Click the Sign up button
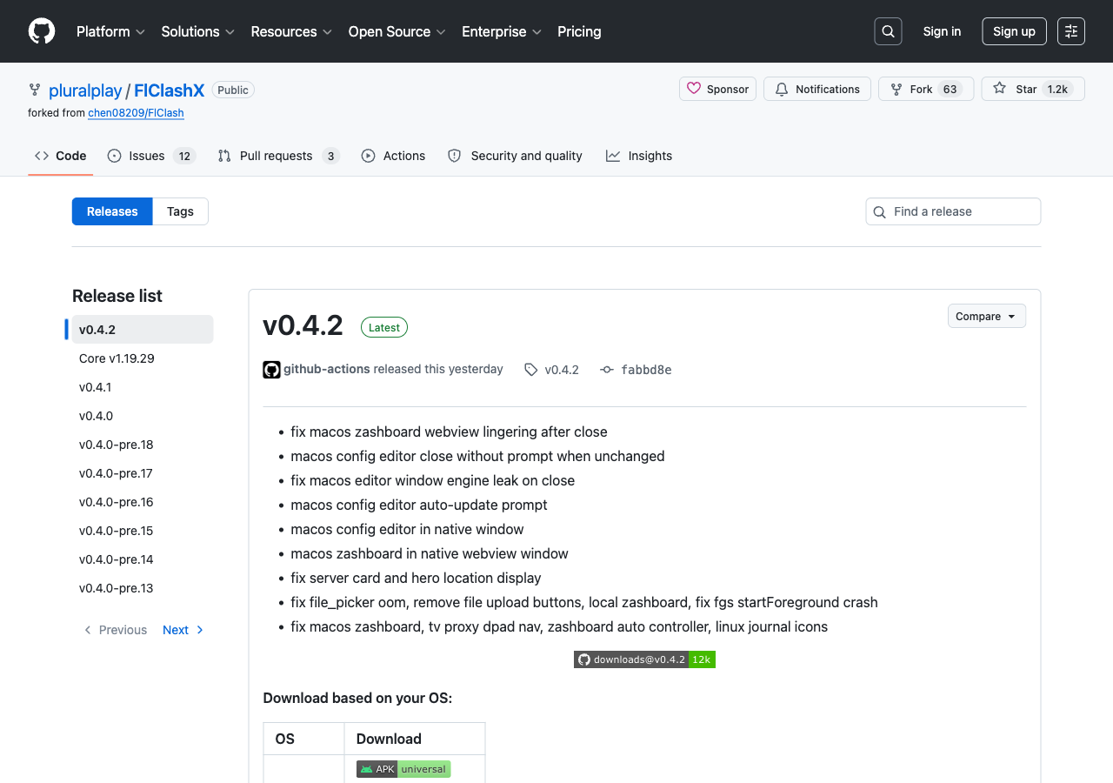 click(x=1014, y=31)
